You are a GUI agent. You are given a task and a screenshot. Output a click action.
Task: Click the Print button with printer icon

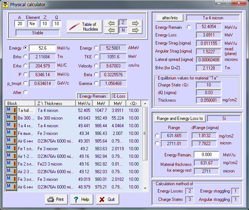point(56,199)
